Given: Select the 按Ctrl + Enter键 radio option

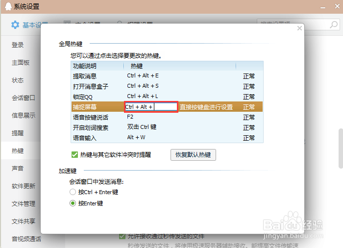Looking at the screenshot, I should point(73,192).
